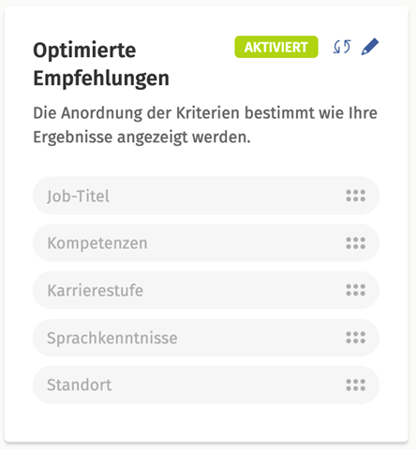416x449 pixels.
Task: Click the word Empfehlungen in the heading
Action: [x=101, y=79]
